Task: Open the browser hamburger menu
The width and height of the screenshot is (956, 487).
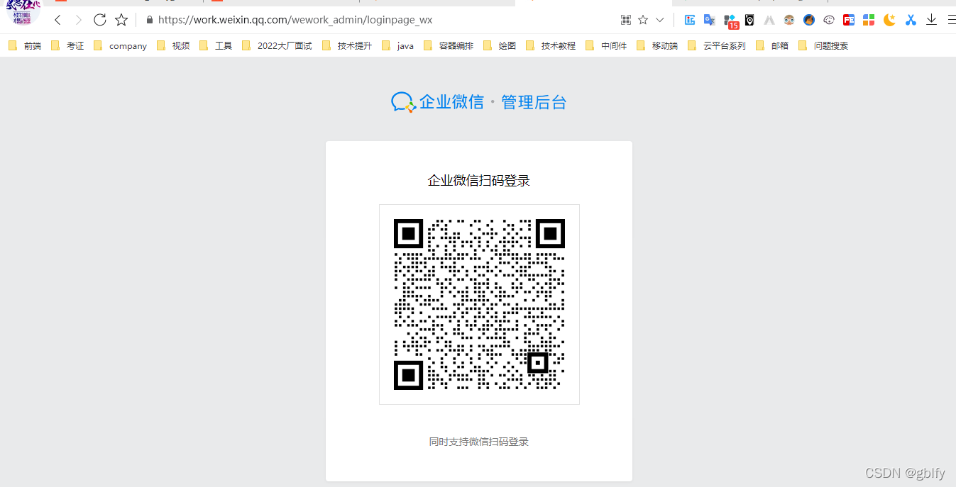Action: click(952, 20)
